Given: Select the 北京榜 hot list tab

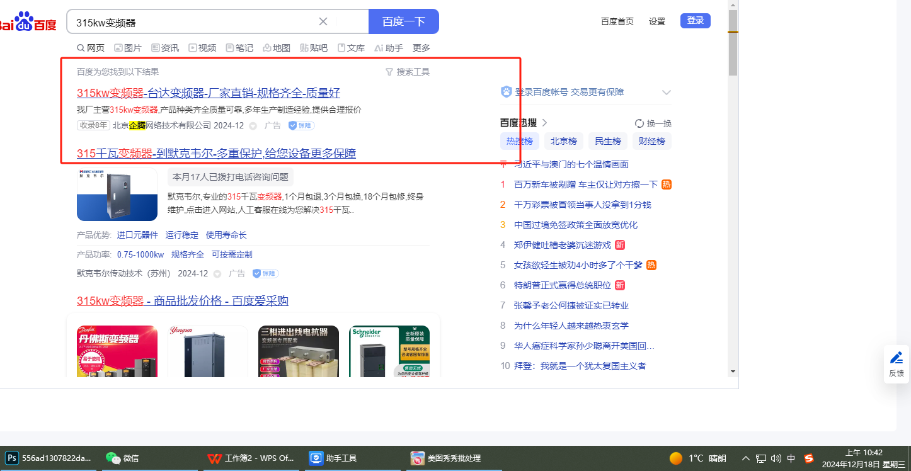Looking at the screenshot, I should pyautogui.click(x=563, y=141).
